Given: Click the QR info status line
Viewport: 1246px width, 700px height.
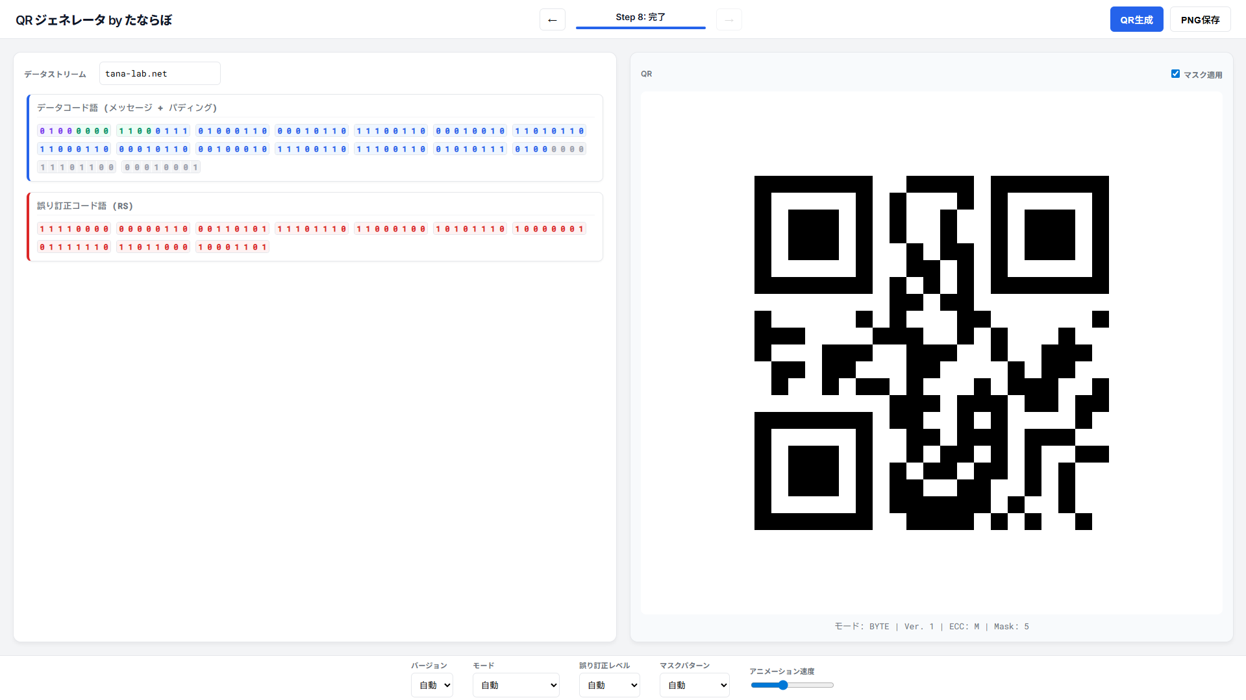Looking at the screenshot, I should [x=931, y=627].
